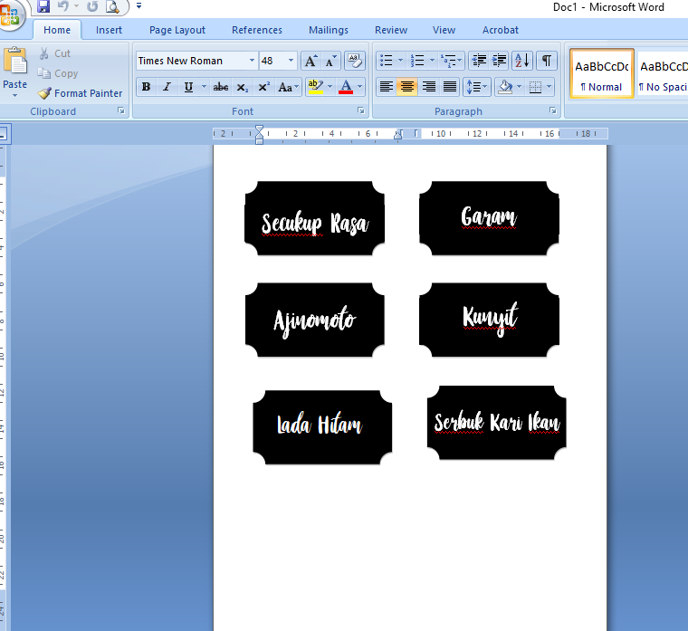
Task: Click the Office button
Action: click(11, 14)
